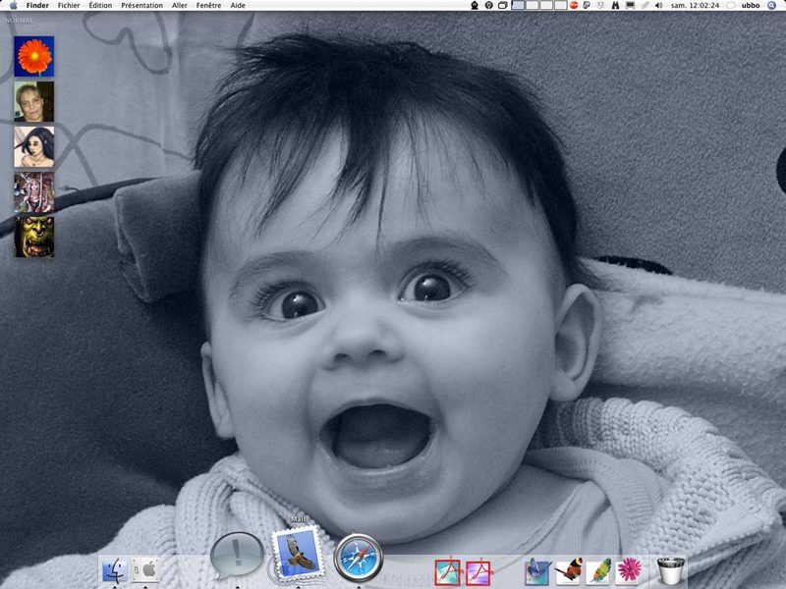Switch to the first virtual desktop pager cell

[x=518, y=6]
